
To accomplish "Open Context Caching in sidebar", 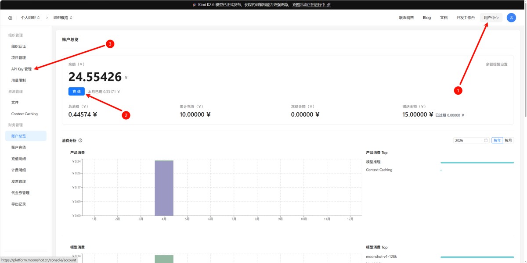I will click(25, 114).
